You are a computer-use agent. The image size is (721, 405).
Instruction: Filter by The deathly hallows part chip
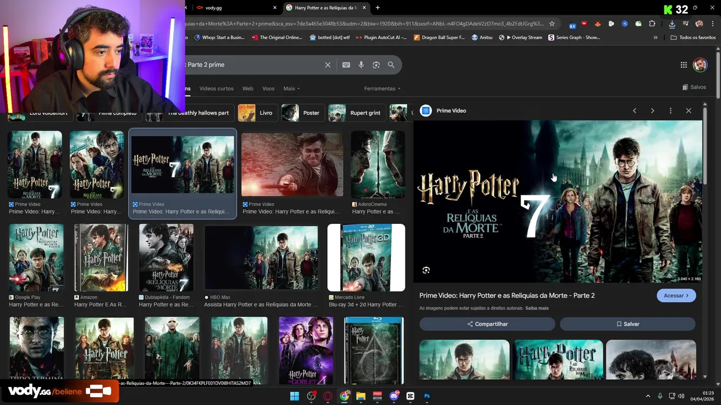tap(189, 112)
